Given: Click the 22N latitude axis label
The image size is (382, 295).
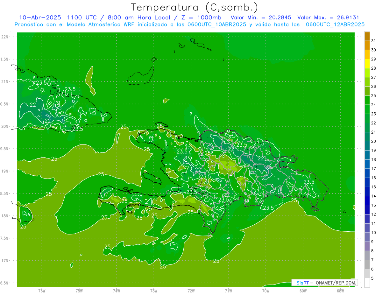Looking at the screenshot, I should point(5,37).
